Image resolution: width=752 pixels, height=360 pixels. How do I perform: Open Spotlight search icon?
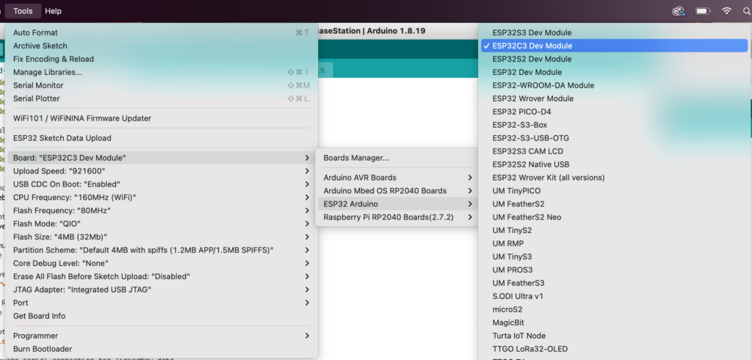[x=747, y=10]
